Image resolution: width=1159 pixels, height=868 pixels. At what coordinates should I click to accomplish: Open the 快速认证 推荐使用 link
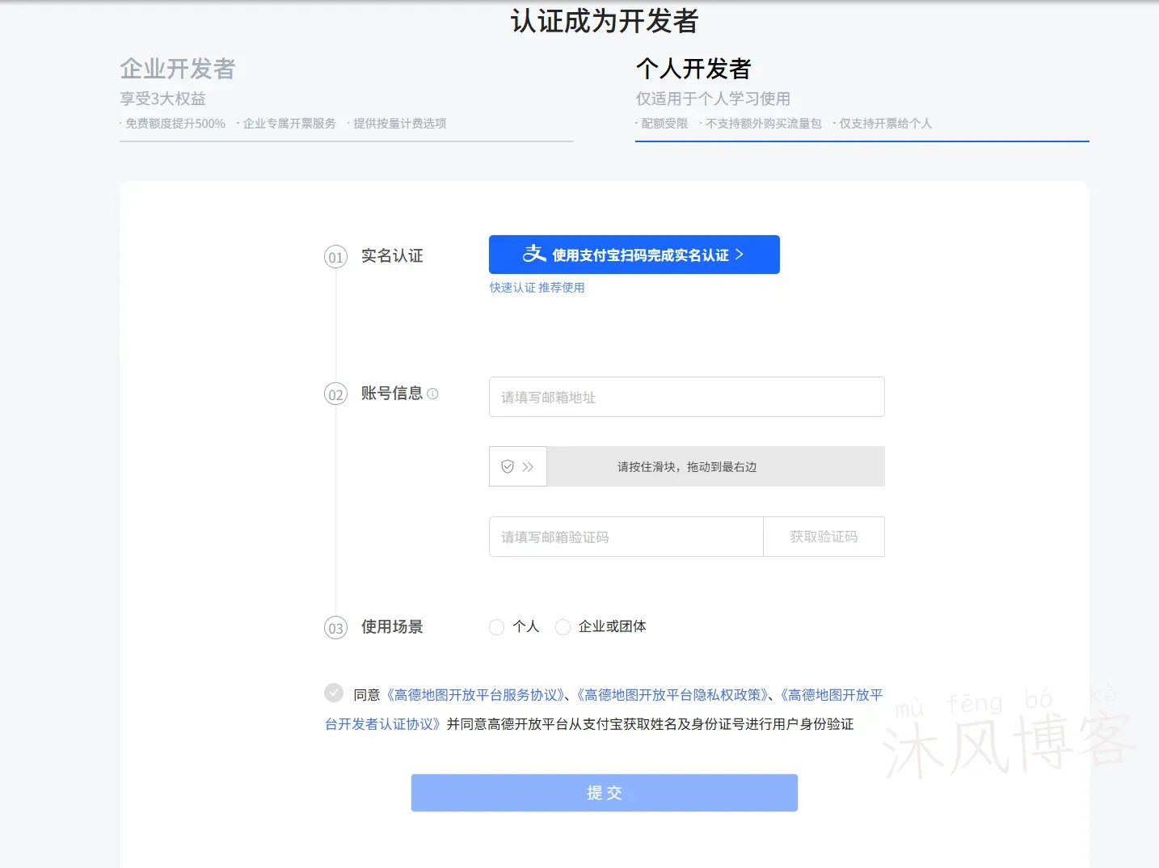coord(537,287)
